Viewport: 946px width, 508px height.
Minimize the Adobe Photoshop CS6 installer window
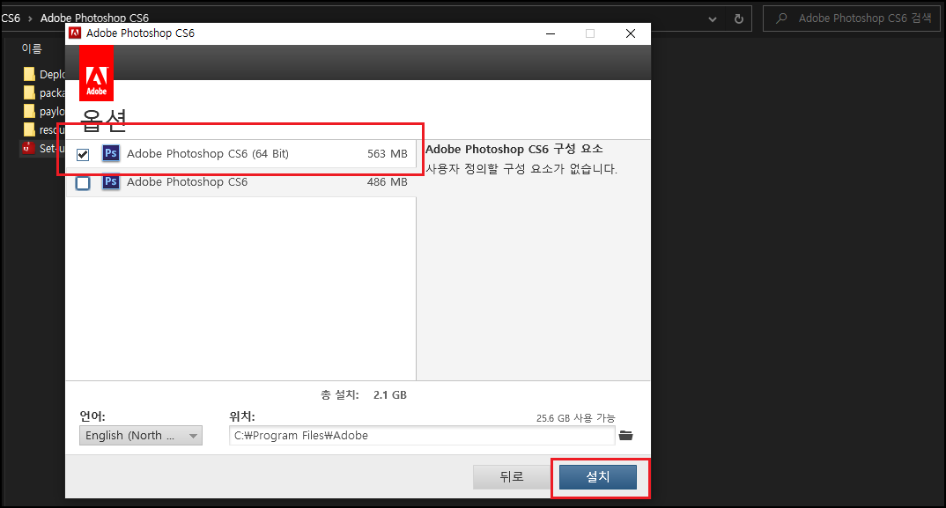click(x=551, y=33)
